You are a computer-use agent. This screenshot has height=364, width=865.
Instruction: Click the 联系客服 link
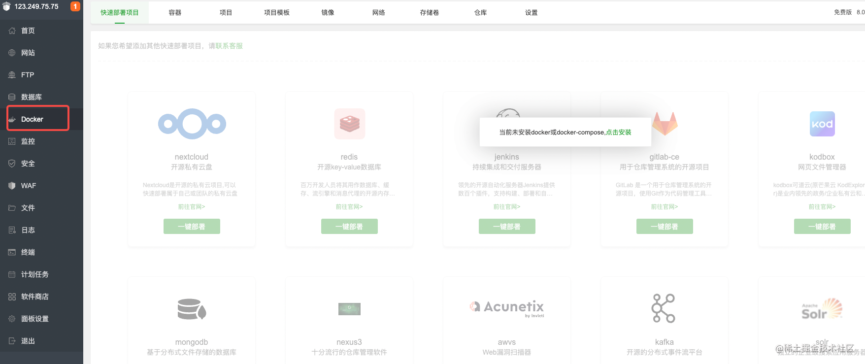click(x=229, y=46)
